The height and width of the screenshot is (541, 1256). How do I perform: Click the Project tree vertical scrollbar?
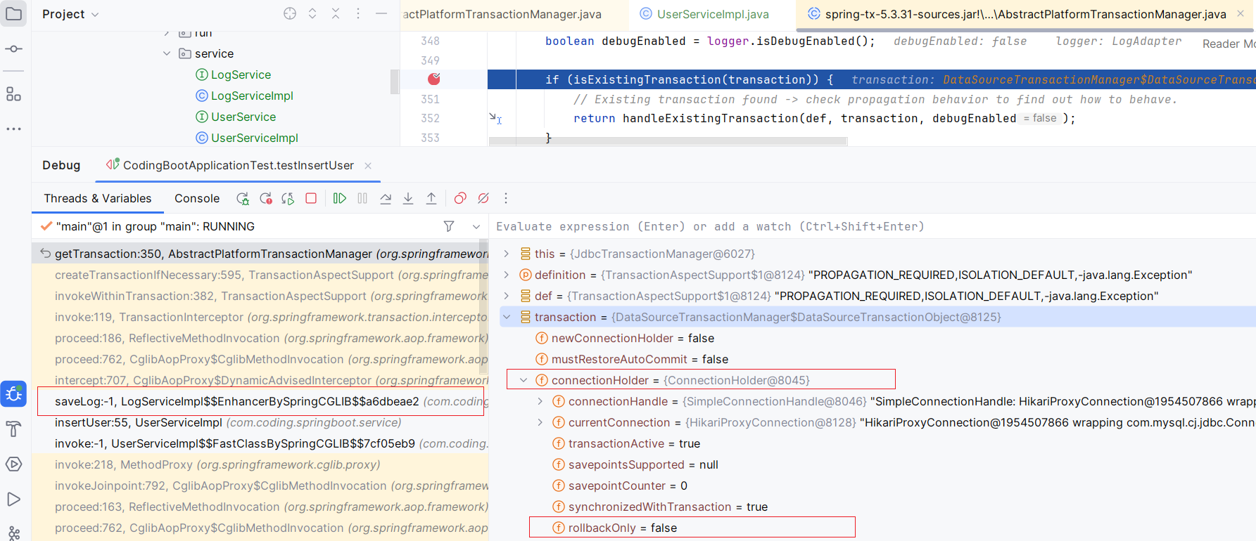pos(395,81)
